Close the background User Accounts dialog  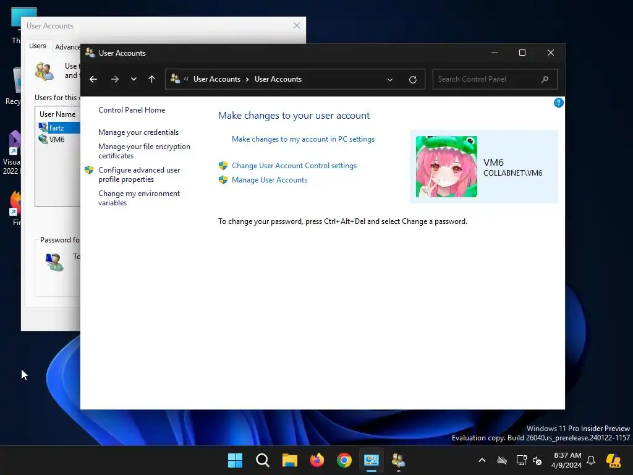click(x=297, y=25)
